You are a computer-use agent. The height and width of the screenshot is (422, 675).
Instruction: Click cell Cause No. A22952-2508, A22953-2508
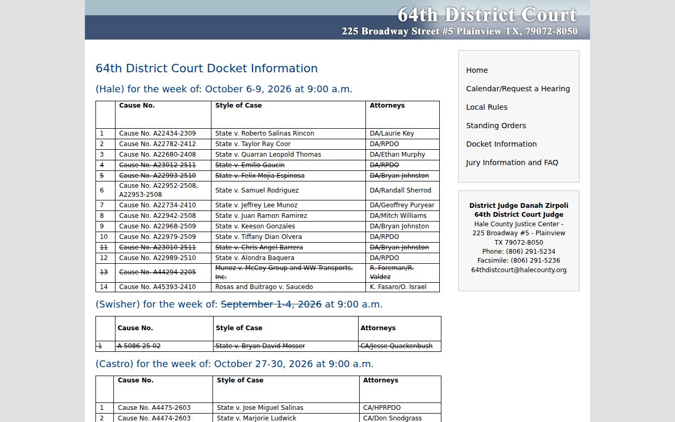[163, 190]
